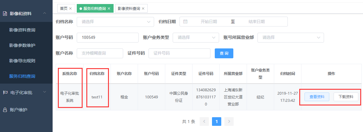Click the 结束日期 end date field
The width and height of the screenshot is (363, 132).
click(257, 22)
